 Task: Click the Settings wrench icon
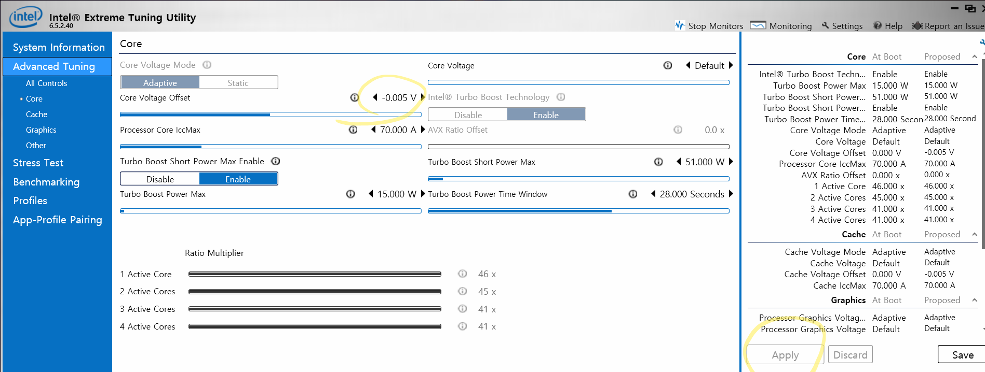coord(826,25)
